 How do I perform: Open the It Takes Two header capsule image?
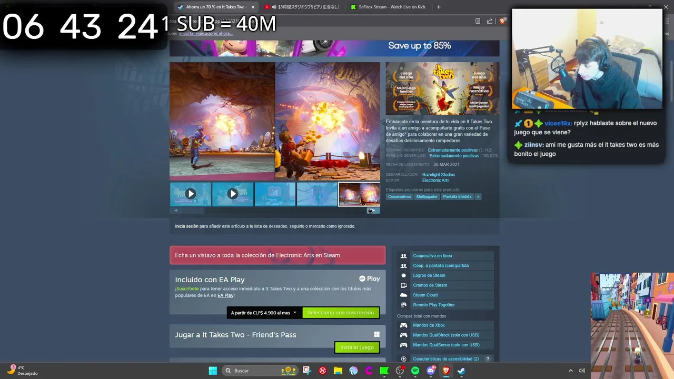[x=442, y=88]
